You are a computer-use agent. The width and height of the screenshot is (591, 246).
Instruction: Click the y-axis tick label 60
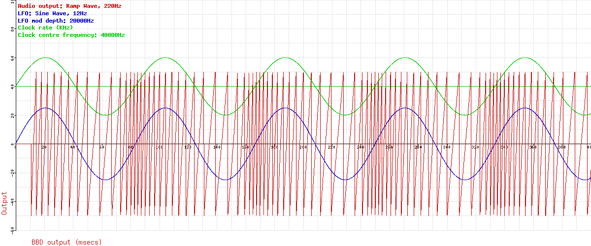click(x=13, y=58)
